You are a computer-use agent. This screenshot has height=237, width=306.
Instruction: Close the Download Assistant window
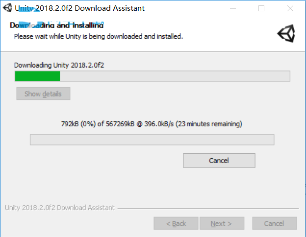click(x=290, y=8)
